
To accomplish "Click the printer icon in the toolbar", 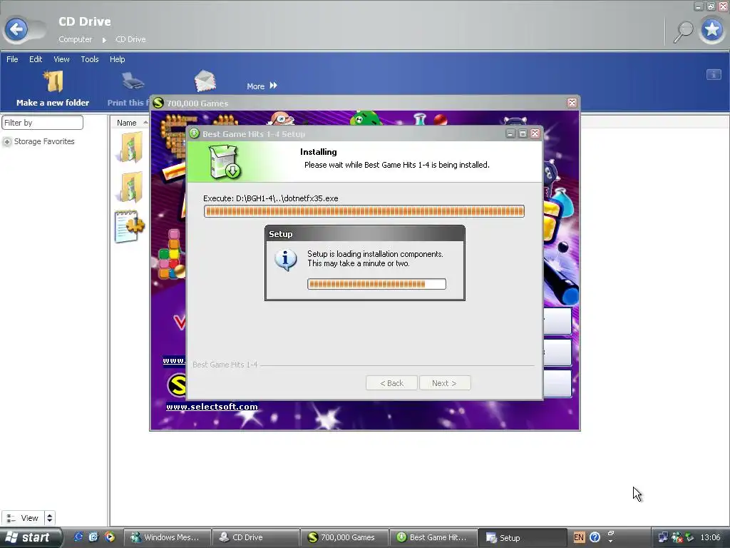I will coord(133,81).
